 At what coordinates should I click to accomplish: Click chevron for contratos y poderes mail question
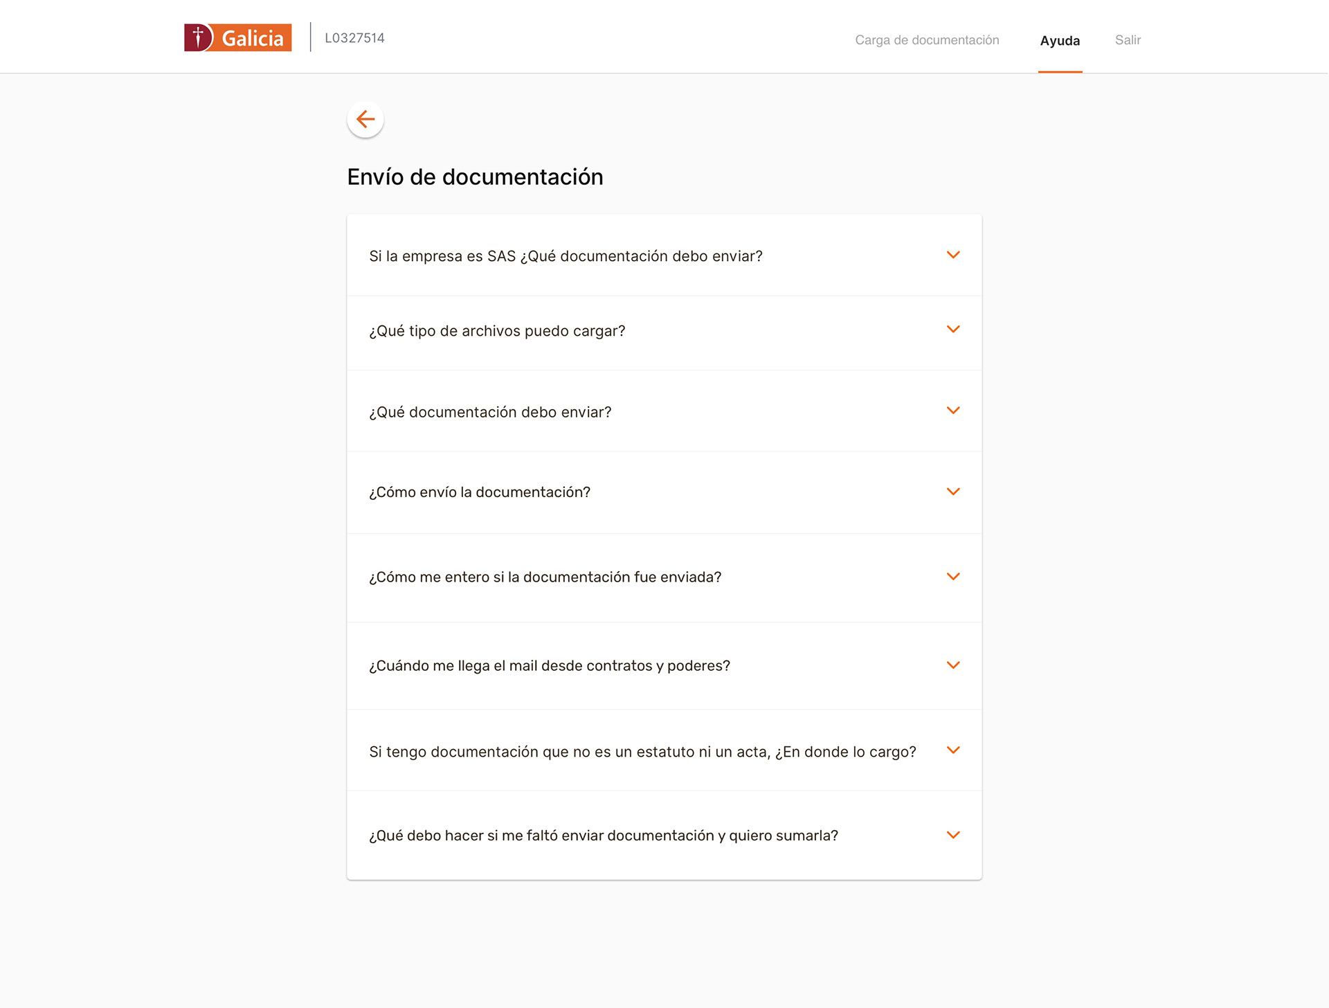point(953,665)
